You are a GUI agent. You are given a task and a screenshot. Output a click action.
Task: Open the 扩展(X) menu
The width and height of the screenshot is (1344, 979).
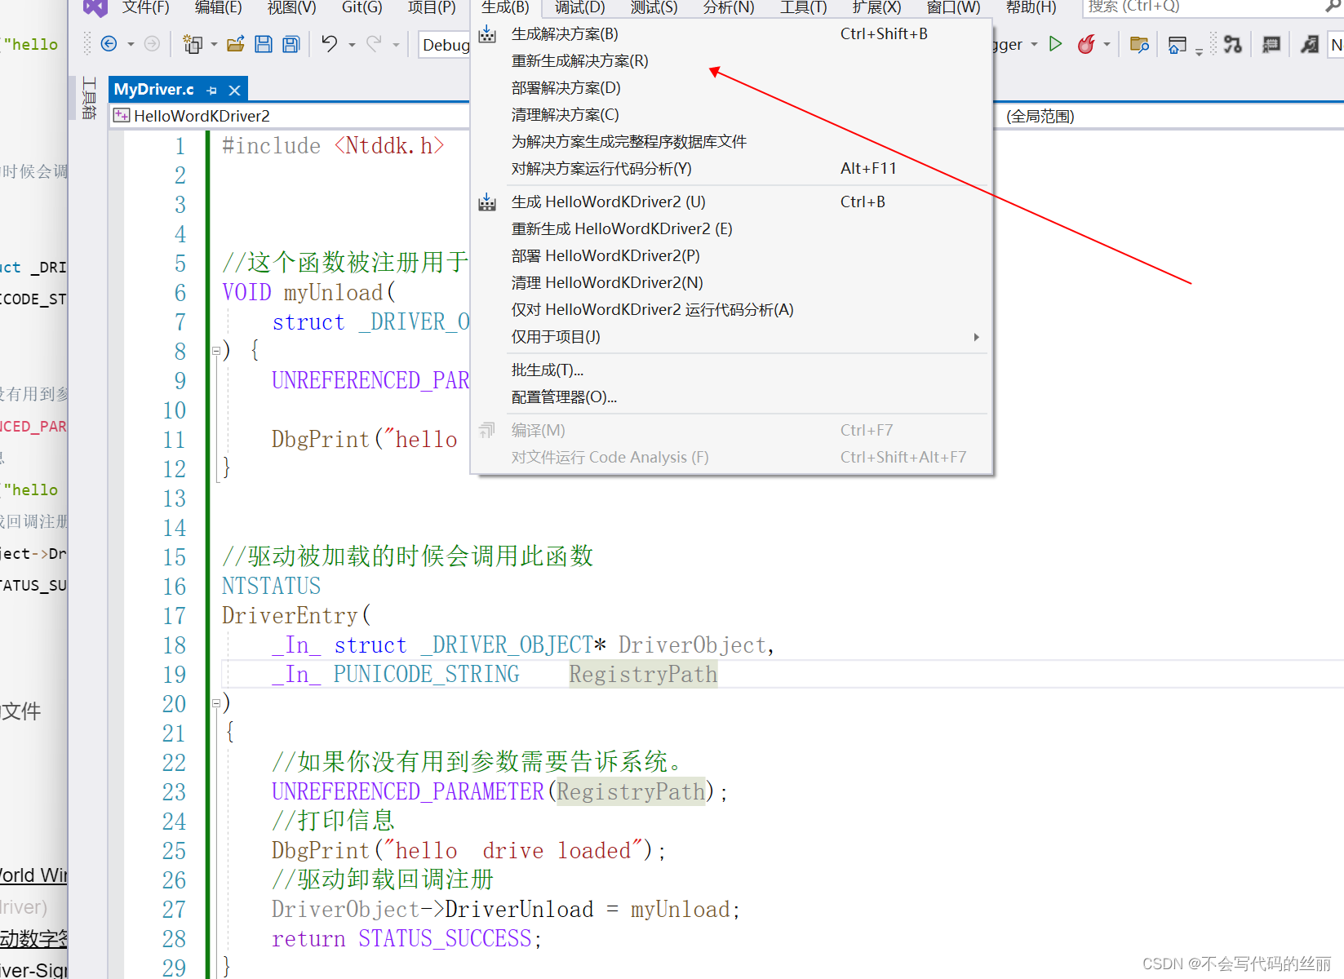click(x=876, y=7)
